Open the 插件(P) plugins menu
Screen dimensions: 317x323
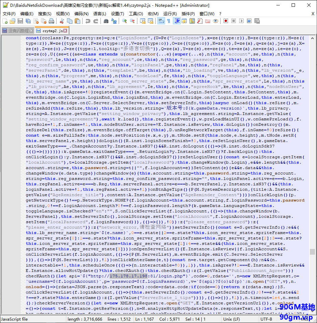click(x=188, y=14)
